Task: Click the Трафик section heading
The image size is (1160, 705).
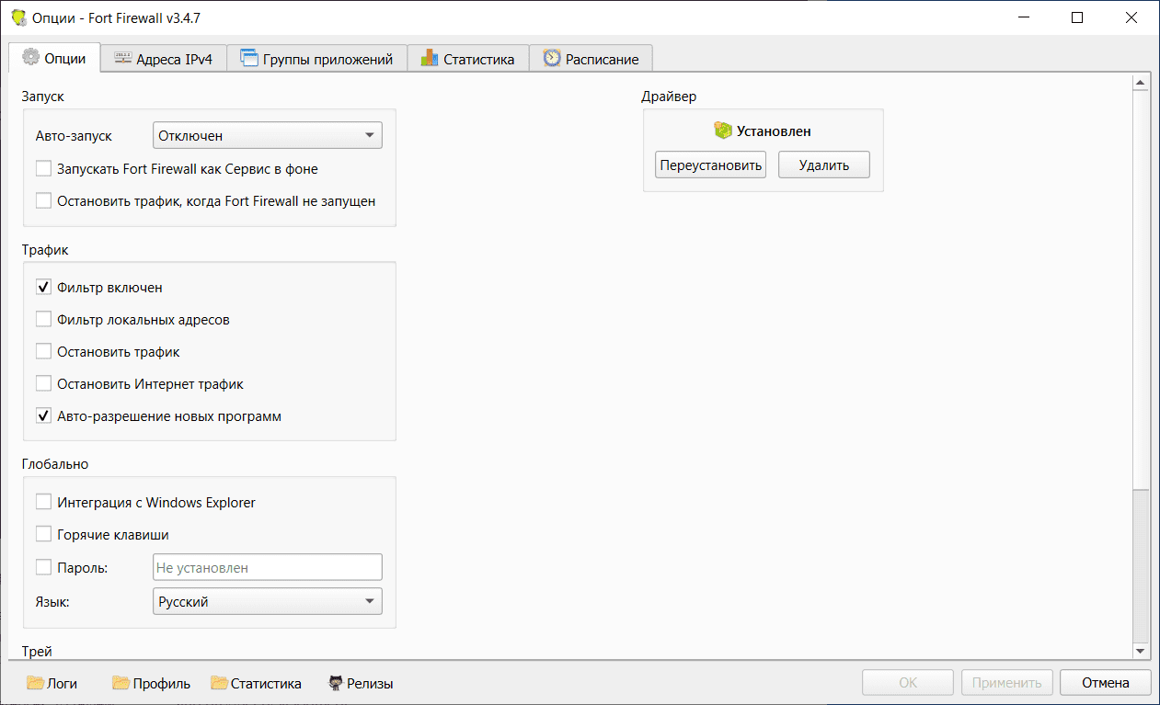Action: click(45, 249)
